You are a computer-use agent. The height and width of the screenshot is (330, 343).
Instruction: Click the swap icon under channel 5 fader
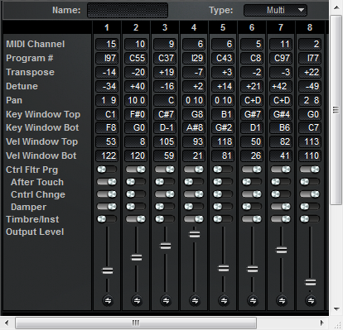pyautogui.click(x=224, y=300)
